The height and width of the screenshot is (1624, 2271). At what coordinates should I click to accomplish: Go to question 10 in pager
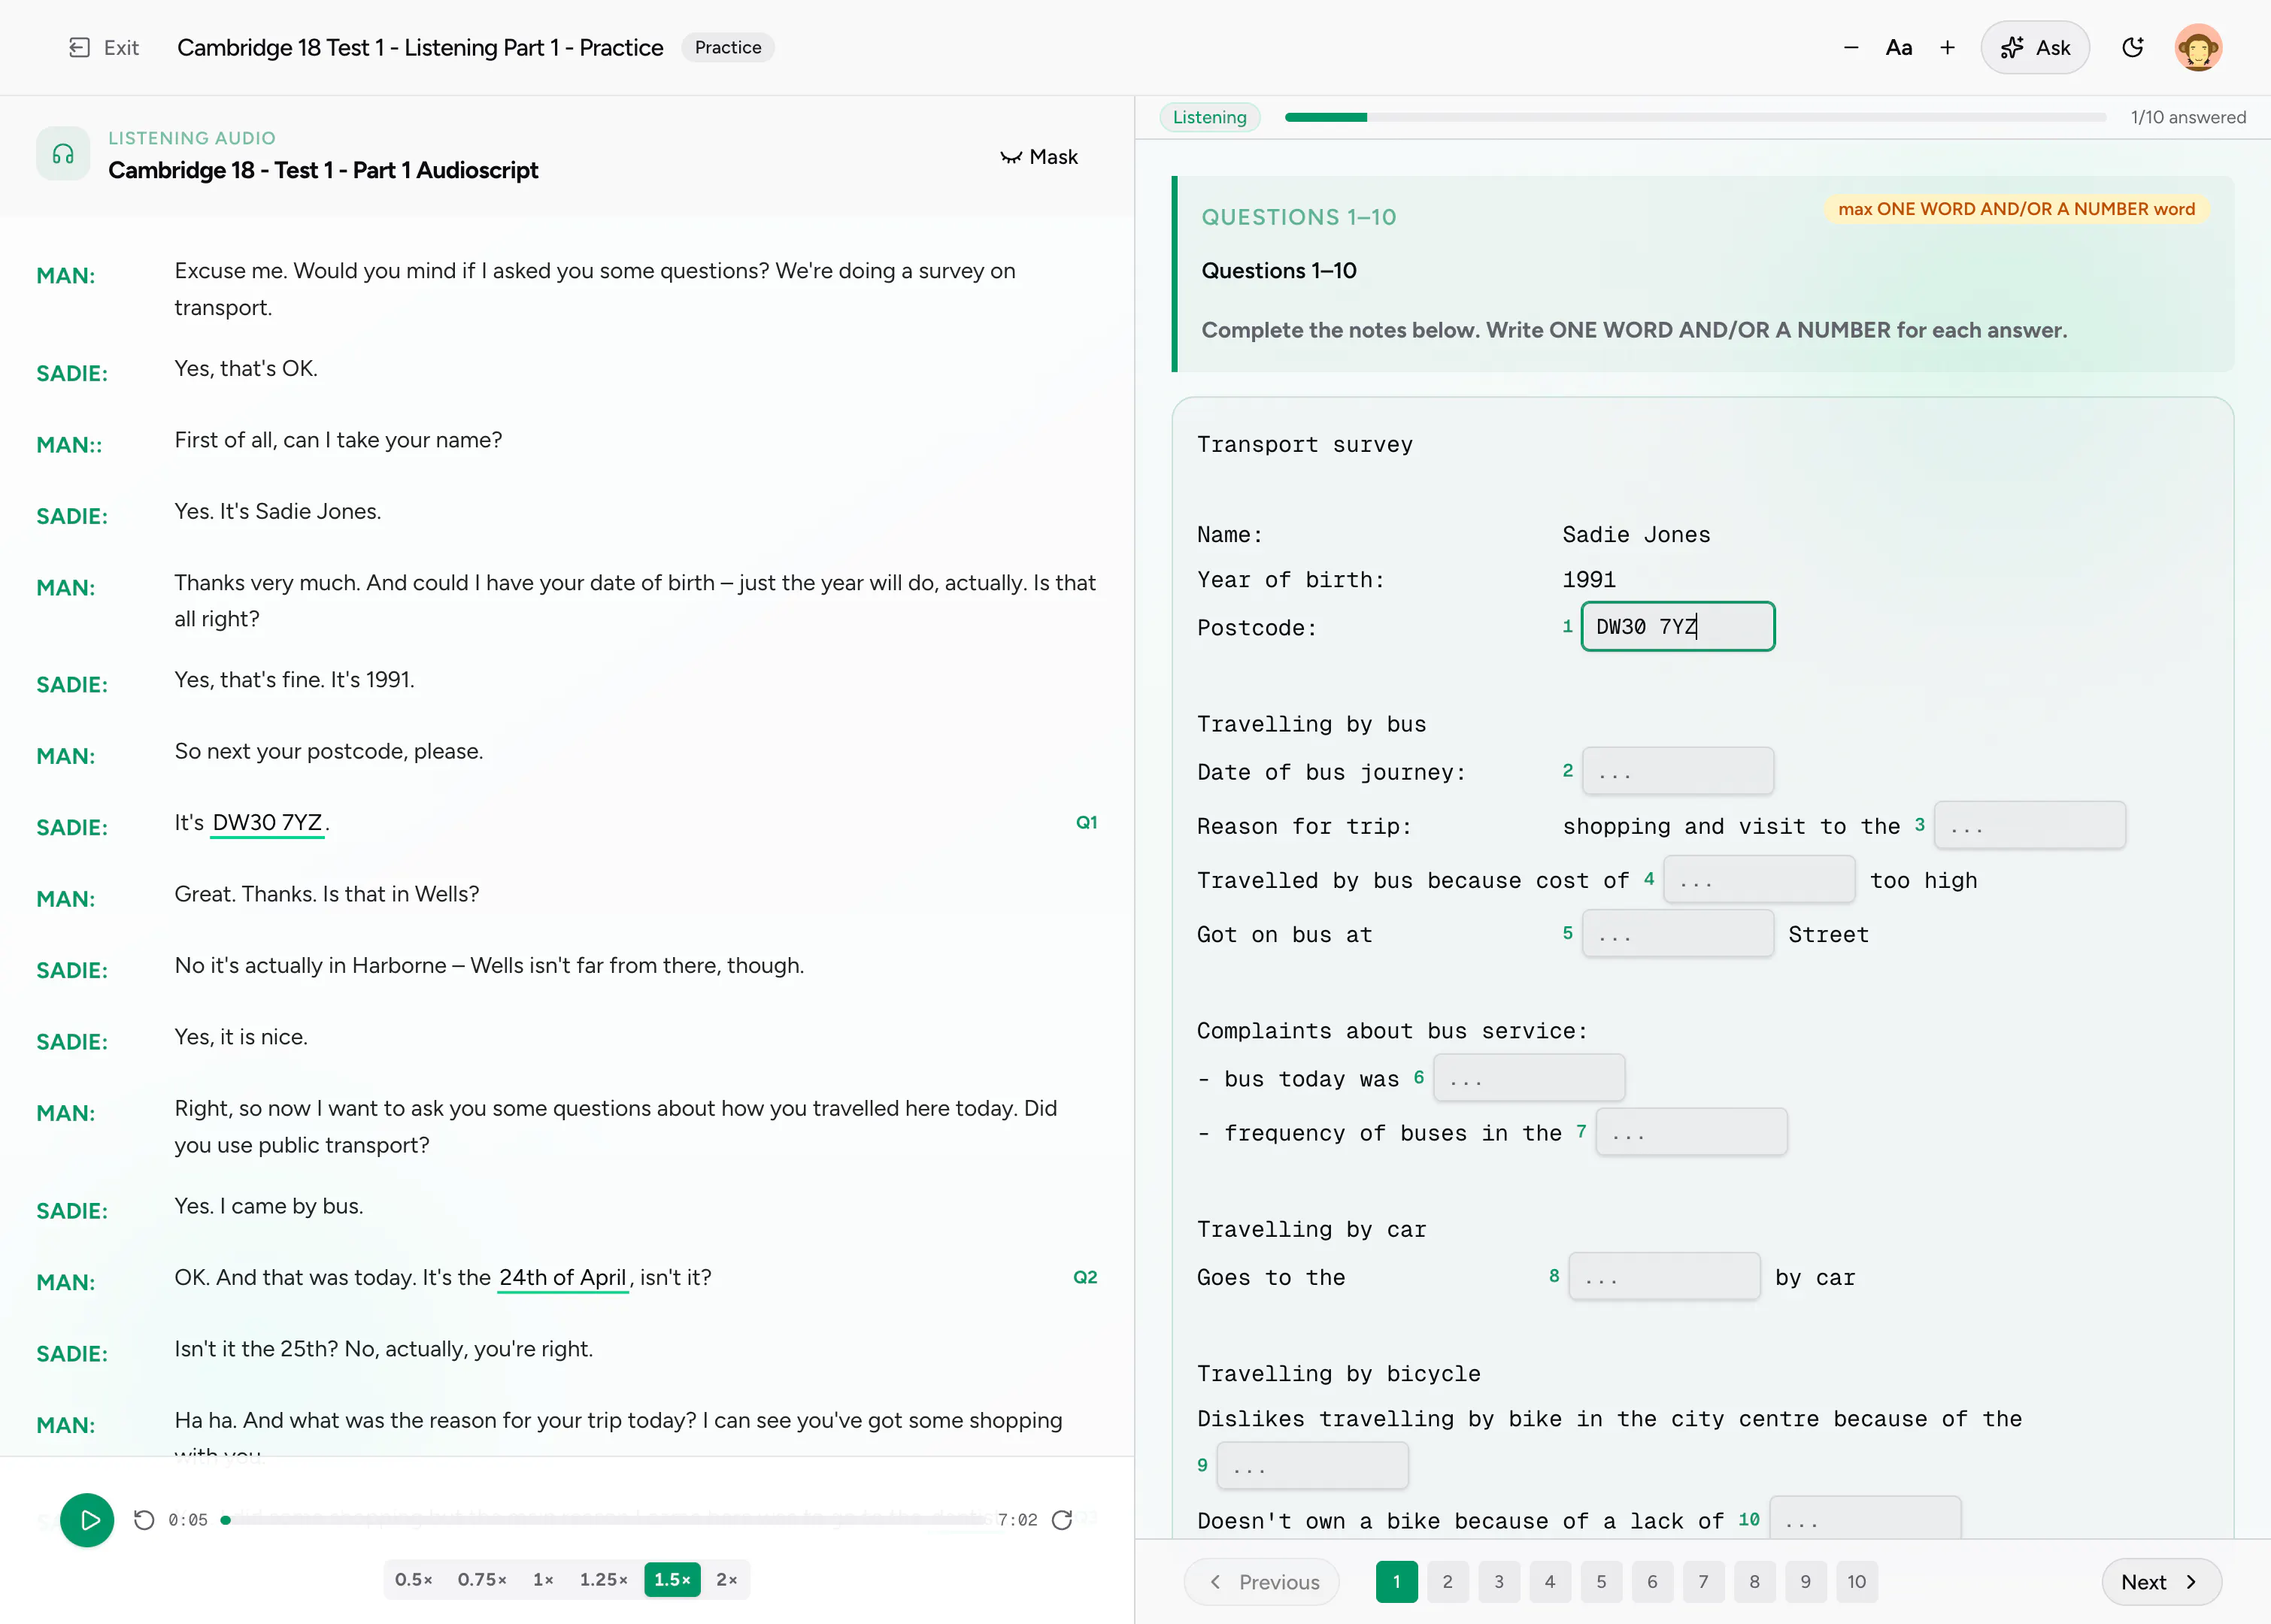tap(1856, 1582)
